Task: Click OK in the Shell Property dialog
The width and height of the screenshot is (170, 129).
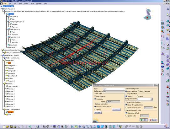Action: tap(144, 120)
